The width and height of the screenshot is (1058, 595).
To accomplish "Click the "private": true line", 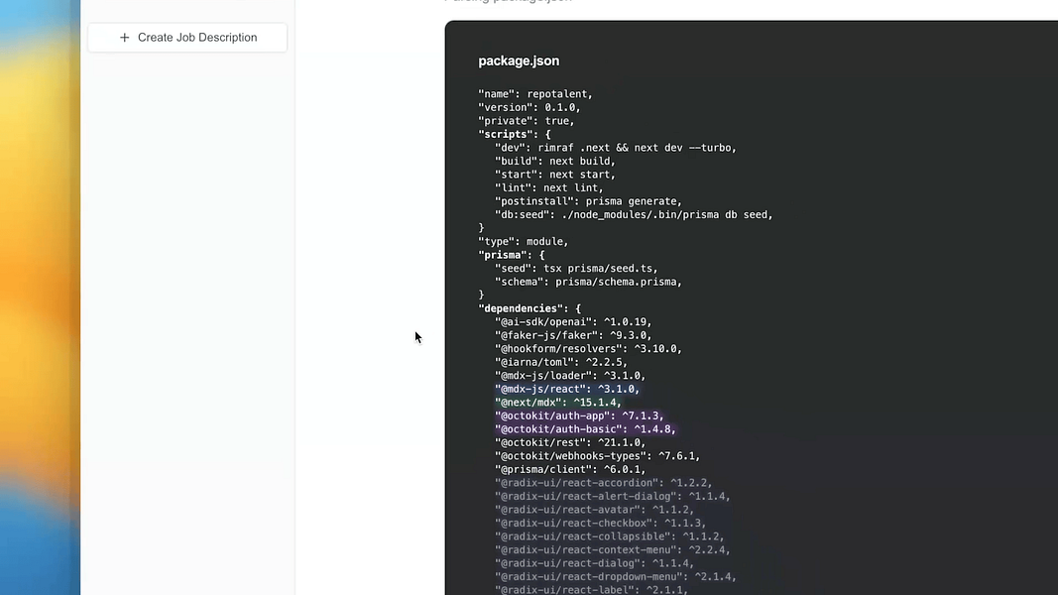I will pyautogui.click(x=527, y=121).
